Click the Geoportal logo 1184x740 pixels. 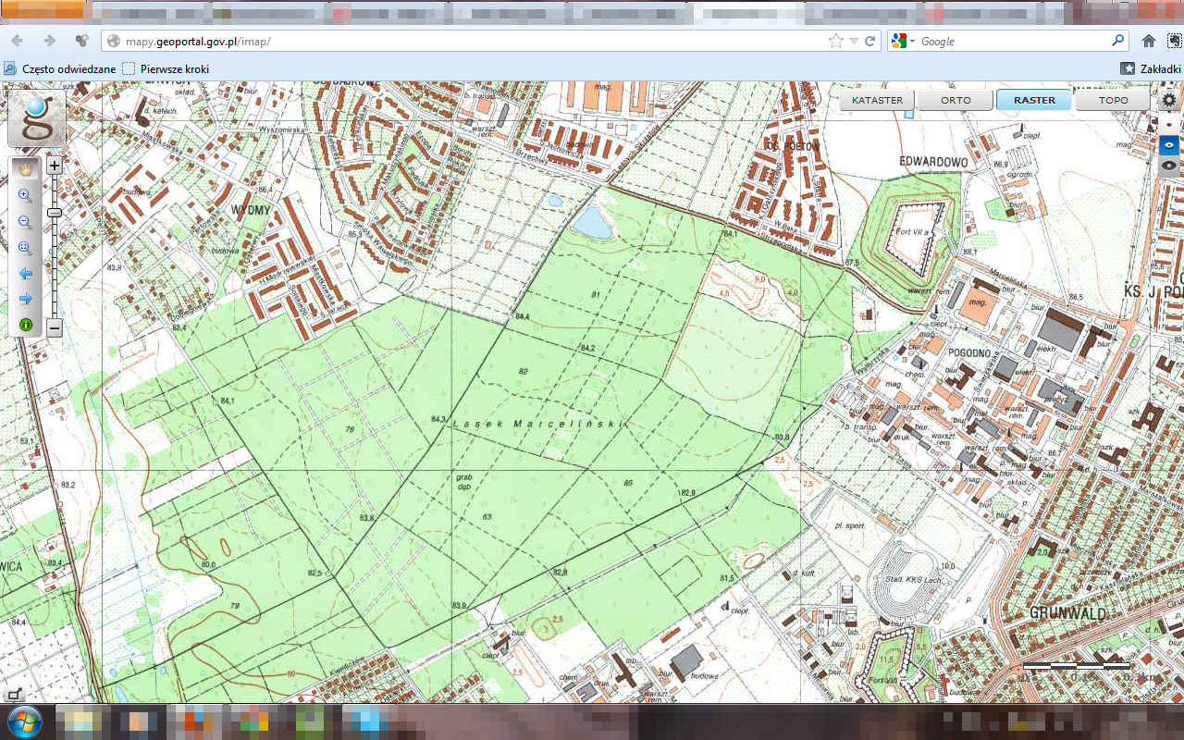(37, 118)
